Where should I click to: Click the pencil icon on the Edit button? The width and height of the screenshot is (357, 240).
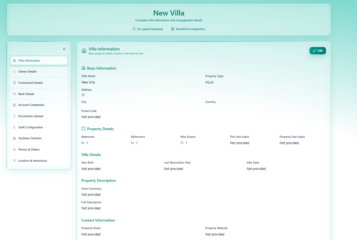click(314, 51)
